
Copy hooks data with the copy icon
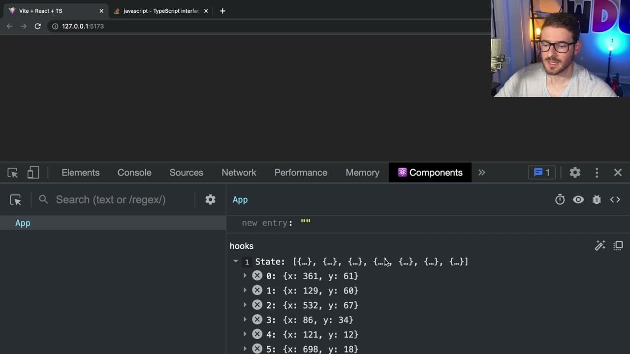618,246
